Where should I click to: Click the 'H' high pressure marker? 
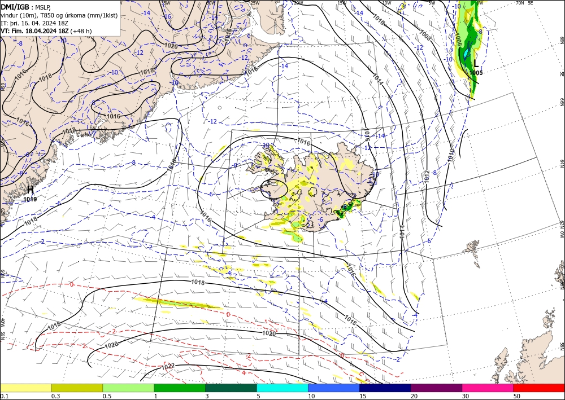coord(31,190)
